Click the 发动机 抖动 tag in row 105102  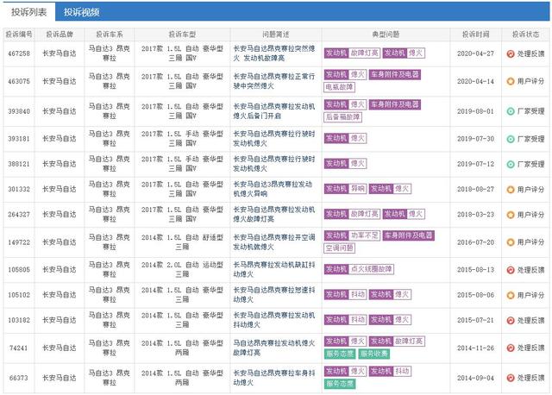345,294
